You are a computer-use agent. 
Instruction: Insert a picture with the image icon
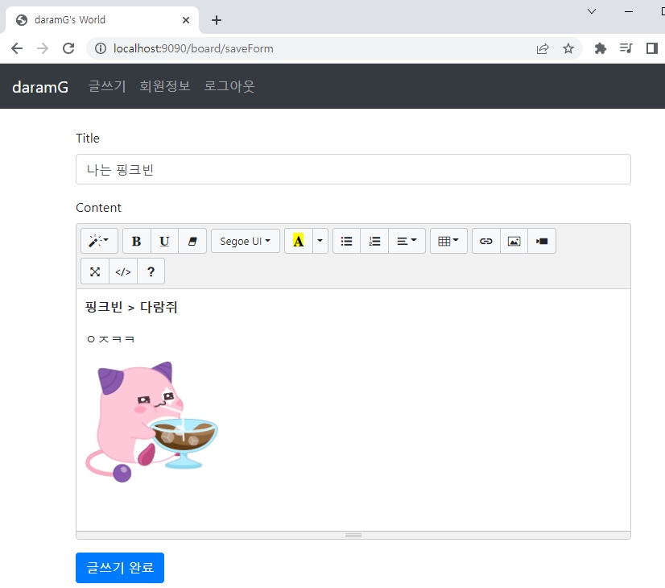coord(514,241)
